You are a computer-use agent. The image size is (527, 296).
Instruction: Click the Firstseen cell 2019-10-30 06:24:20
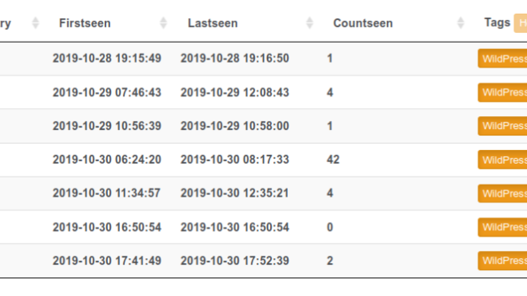107,160
